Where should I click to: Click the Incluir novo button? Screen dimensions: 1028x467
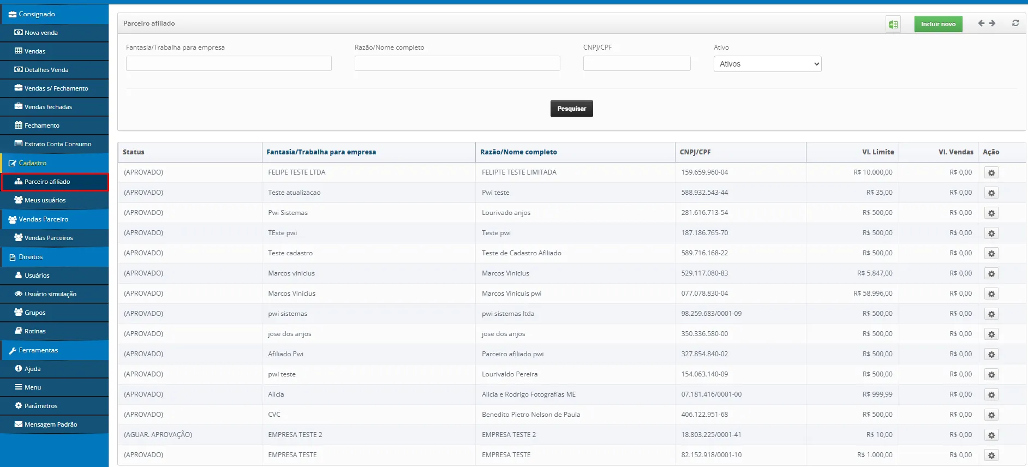(x=938, y=24)
